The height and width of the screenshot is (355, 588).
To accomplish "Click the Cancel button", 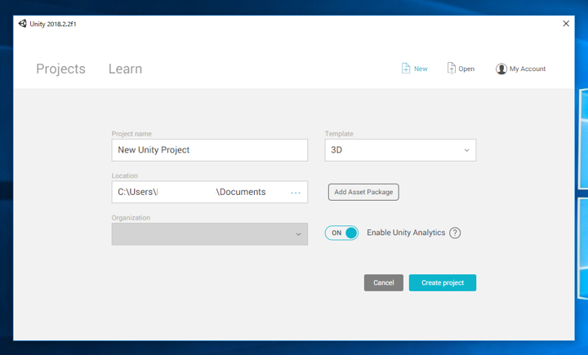I will (384, 282).
